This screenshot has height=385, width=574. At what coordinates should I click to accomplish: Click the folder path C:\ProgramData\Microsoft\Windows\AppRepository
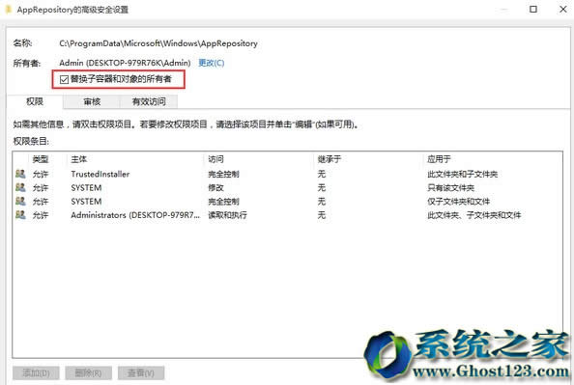click(x=158, y=43)
